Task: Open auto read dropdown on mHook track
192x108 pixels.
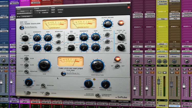Action: point(162,51)
